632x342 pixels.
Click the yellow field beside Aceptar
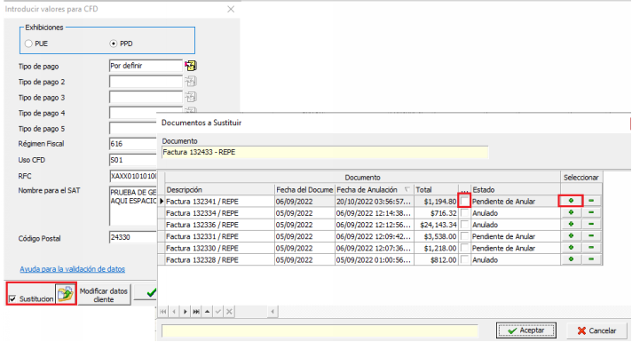coord(320,330)
